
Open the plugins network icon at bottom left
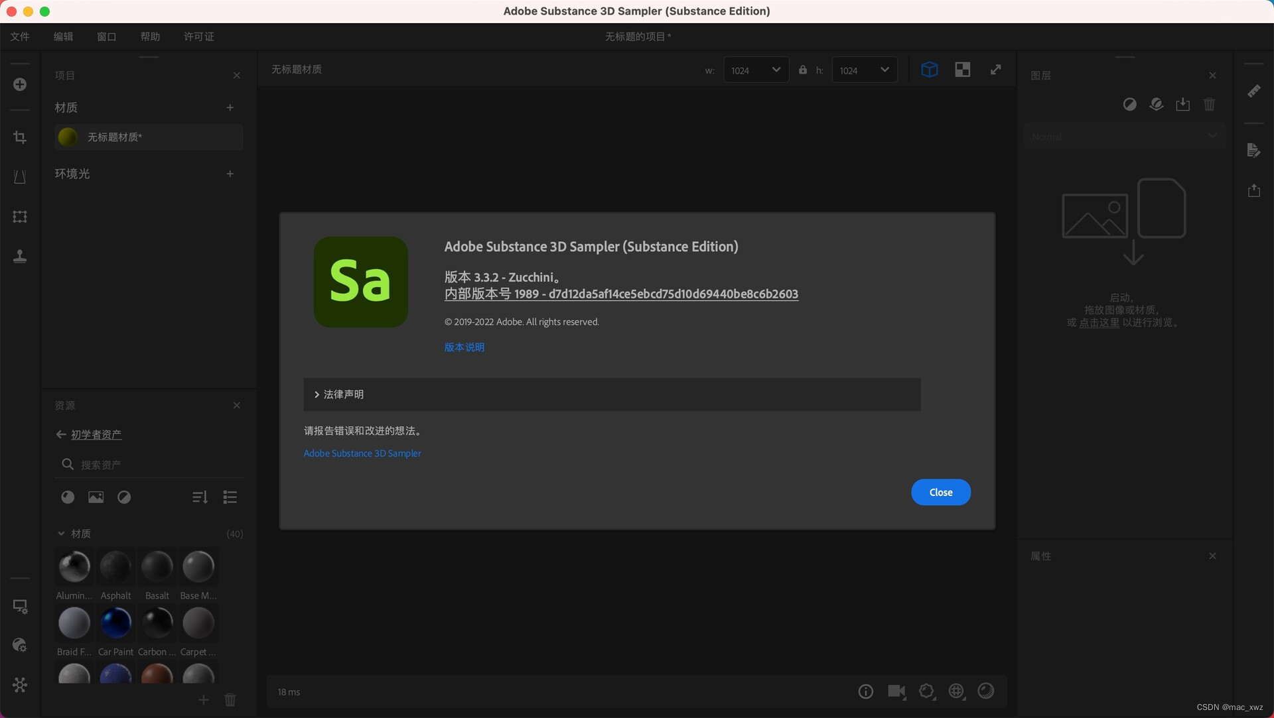tap(20, 685)
